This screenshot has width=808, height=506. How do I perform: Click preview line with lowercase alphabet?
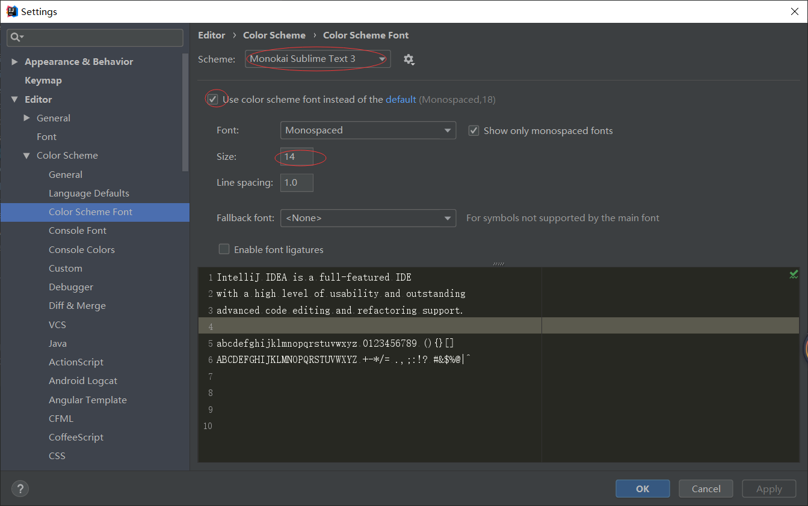coord(335,344)
